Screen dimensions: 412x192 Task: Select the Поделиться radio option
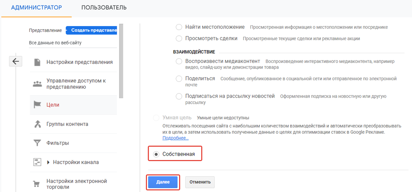point(179,79)
